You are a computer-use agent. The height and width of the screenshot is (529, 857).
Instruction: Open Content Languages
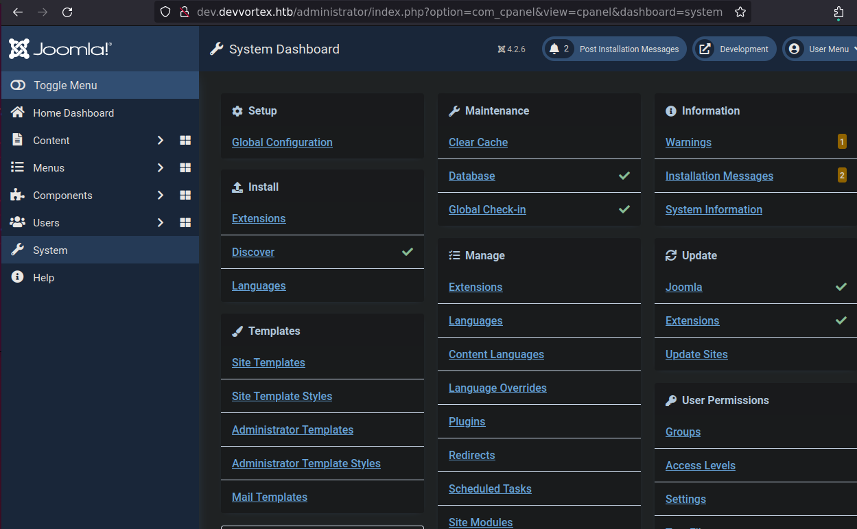496,354
